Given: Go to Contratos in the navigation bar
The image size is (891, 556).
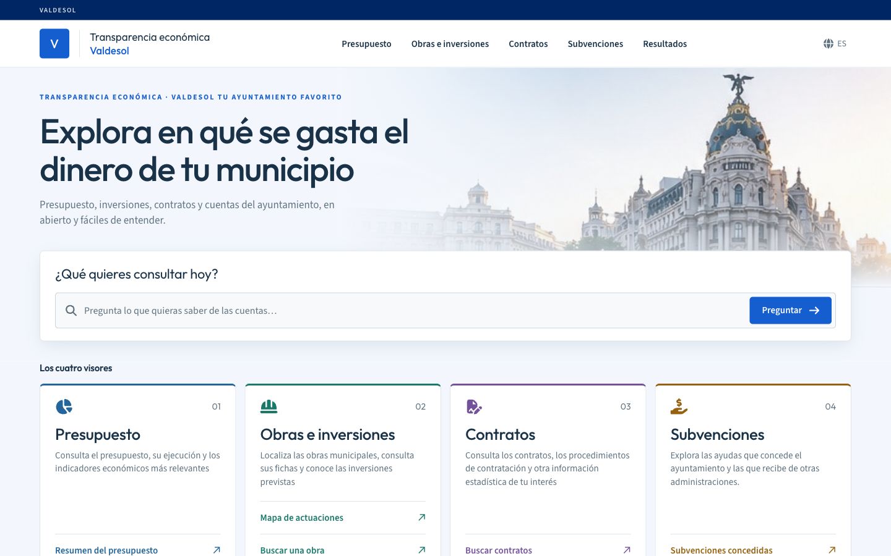Looking at the screenshot, I should (x=528, y=44).
